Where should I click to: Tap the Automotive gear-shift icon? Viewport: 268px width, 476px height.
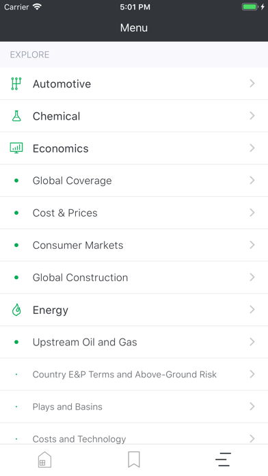[16, 83]
